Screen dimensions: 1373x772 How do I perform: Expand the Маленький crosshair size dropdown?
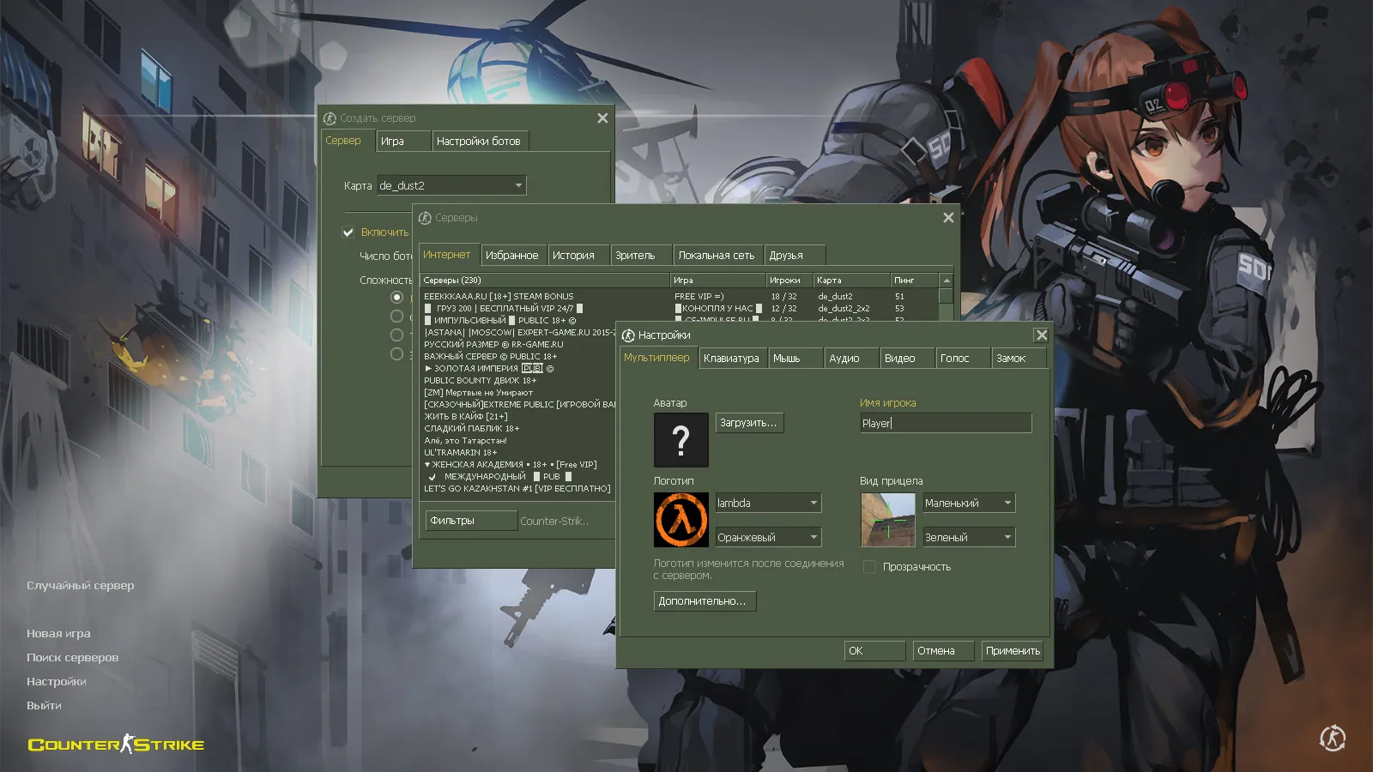[969, 504]
